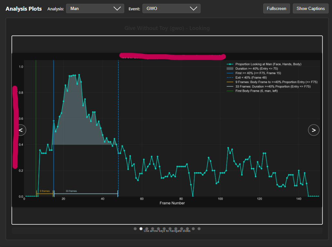Viewport: 332px width, 247px height.
Task: Click the "Analysis Plots" heading
Action: [x=24, y=9]
